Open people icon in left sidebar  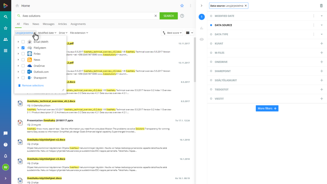(x=6, y=39)
